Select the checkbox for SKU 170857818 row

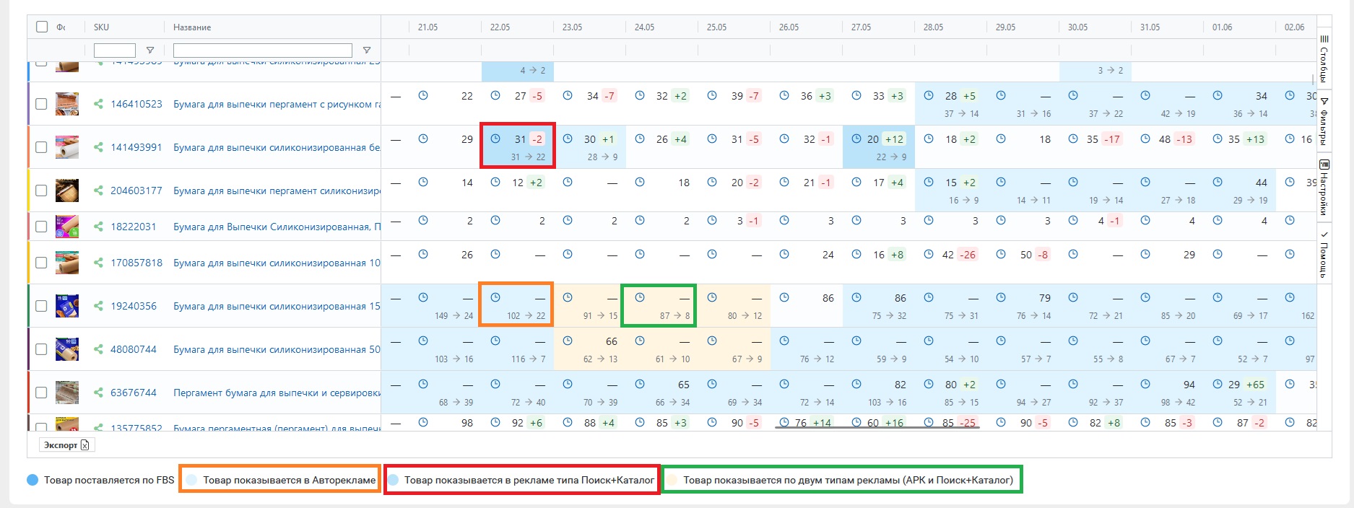pos(42,263)
